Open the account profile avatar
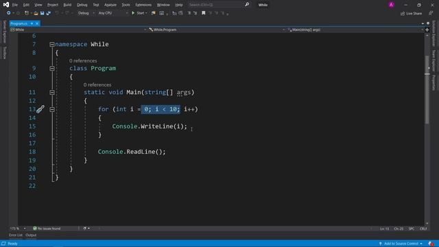Screen dimensions: 439x247 pos(391,5)
